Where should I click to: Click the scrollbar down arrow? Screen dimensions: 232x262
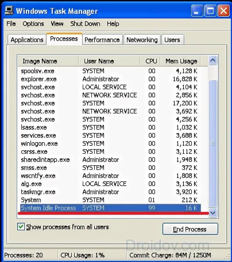coord(213,213)
